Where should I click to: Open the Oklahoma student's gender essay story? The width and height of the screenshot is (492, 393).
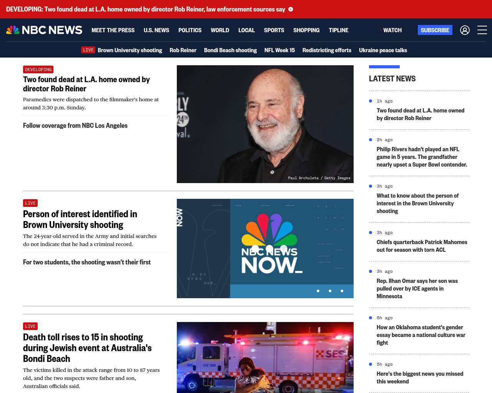click(x=421, y=335)
